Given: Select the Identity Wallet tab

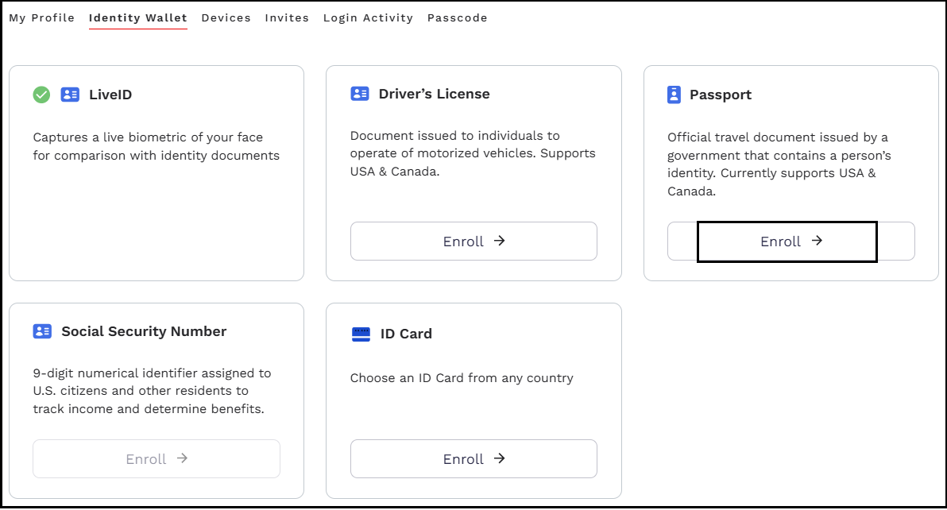Looking at the screenshot, I should pos(138,17).
